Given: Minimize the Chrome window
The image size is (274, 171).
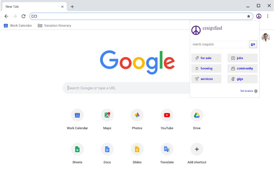Looking at the screenshot, I should (x=248, y=6).
